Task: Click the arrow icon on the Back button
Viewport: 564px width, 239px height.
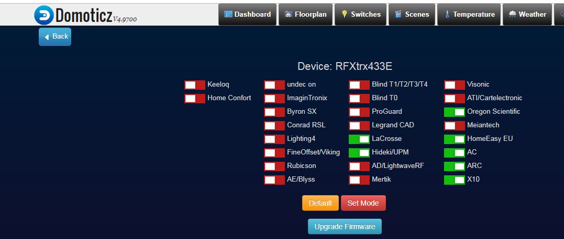Action: tap(47, 37)
